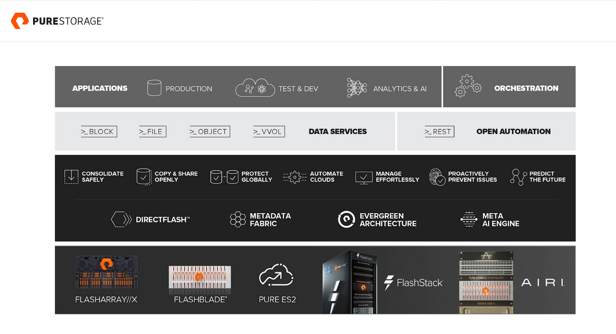Image resolution: width=616 pixels, height=334 pixels.
Task: Click the PURESTORAGE wordmark
Action: pyautogui.click(x=68, y=21)
